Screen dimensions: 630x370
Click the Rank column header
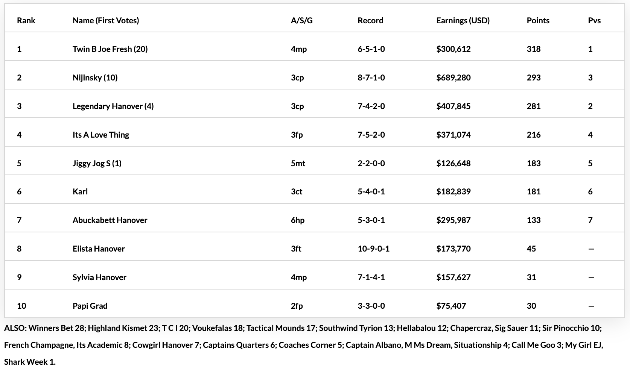[26, 20]
